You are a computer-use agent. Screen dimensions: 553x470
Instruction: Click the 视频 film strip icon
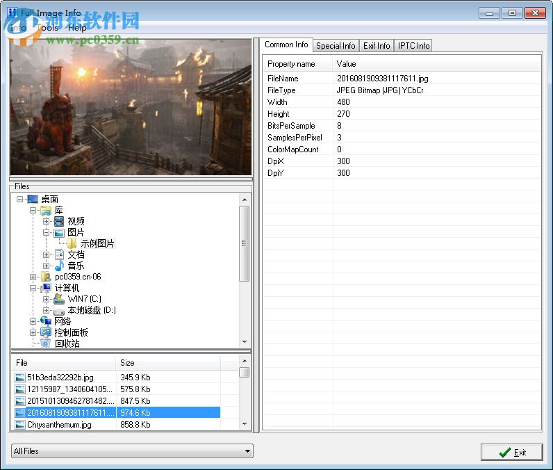click(x=59, y=222)
